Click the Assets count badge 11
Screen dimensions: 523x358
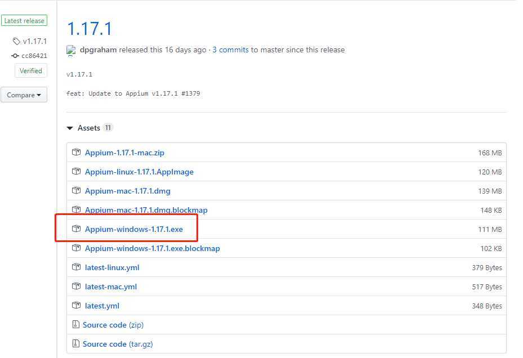pos(108,127)
